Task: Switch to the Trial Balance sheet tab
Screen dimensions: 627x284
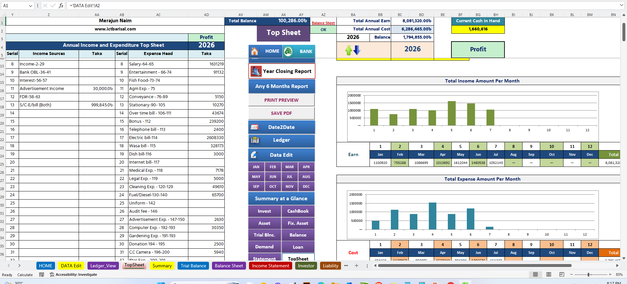Action: 193,266
